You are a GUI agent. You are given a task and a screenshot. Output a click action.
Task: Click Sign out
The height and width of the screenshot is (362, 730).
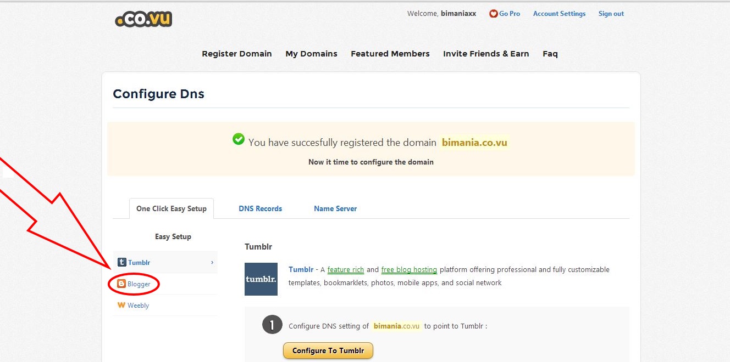pyautogui.click(x=611, y=14)
